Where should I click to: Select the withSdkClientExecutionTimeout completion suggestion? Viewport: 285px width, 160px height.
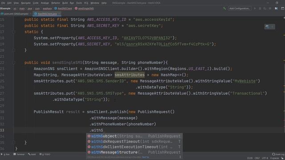click(134, 147)
